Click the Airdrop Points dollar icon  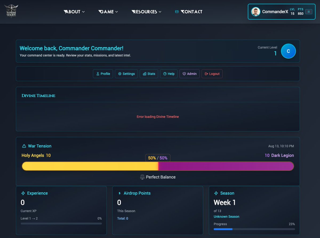(x=119, y=193)
